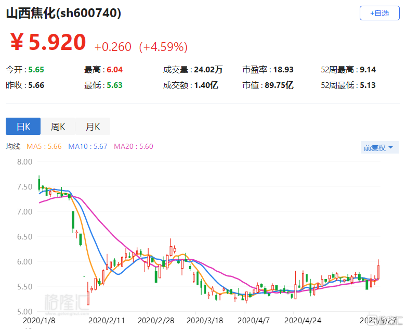The height and width of the screenshot is (329, 406).
Task: Click the percentage change (+4.59%)
Action: click(163, 47)
